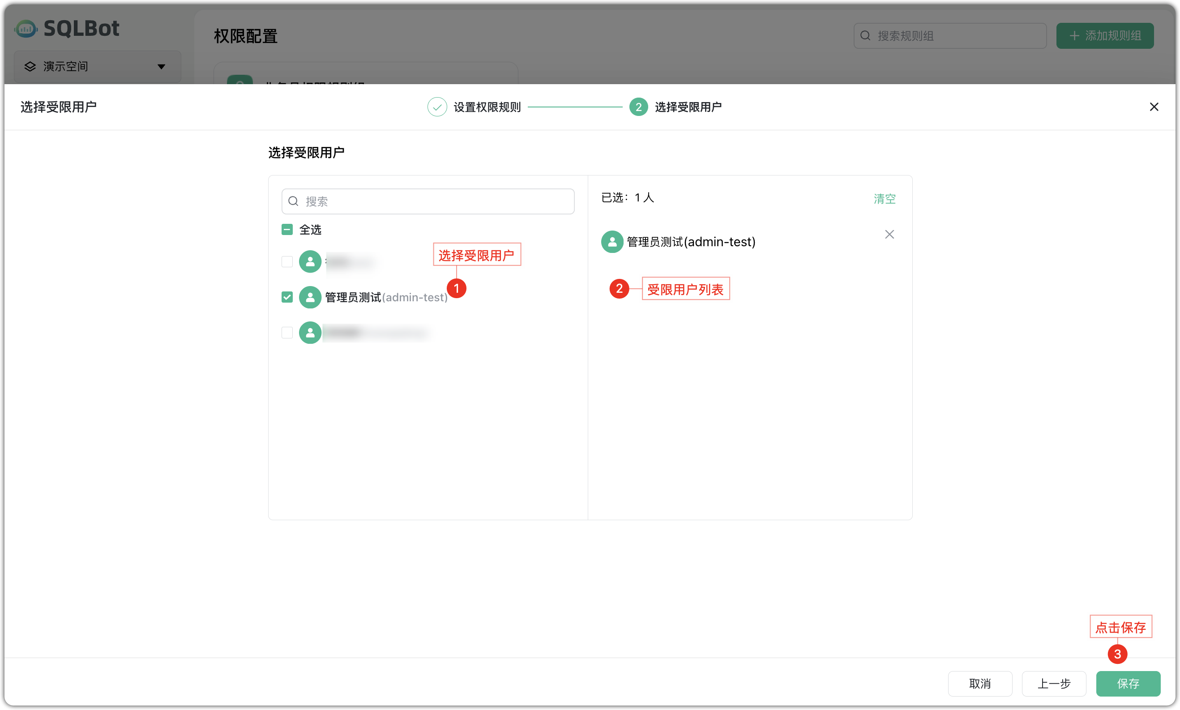Viewport: 1180px width, 710px height.
Task: Uncheck 管理员测试(admin-test) in the user list
Action: (x=286, y=297)
